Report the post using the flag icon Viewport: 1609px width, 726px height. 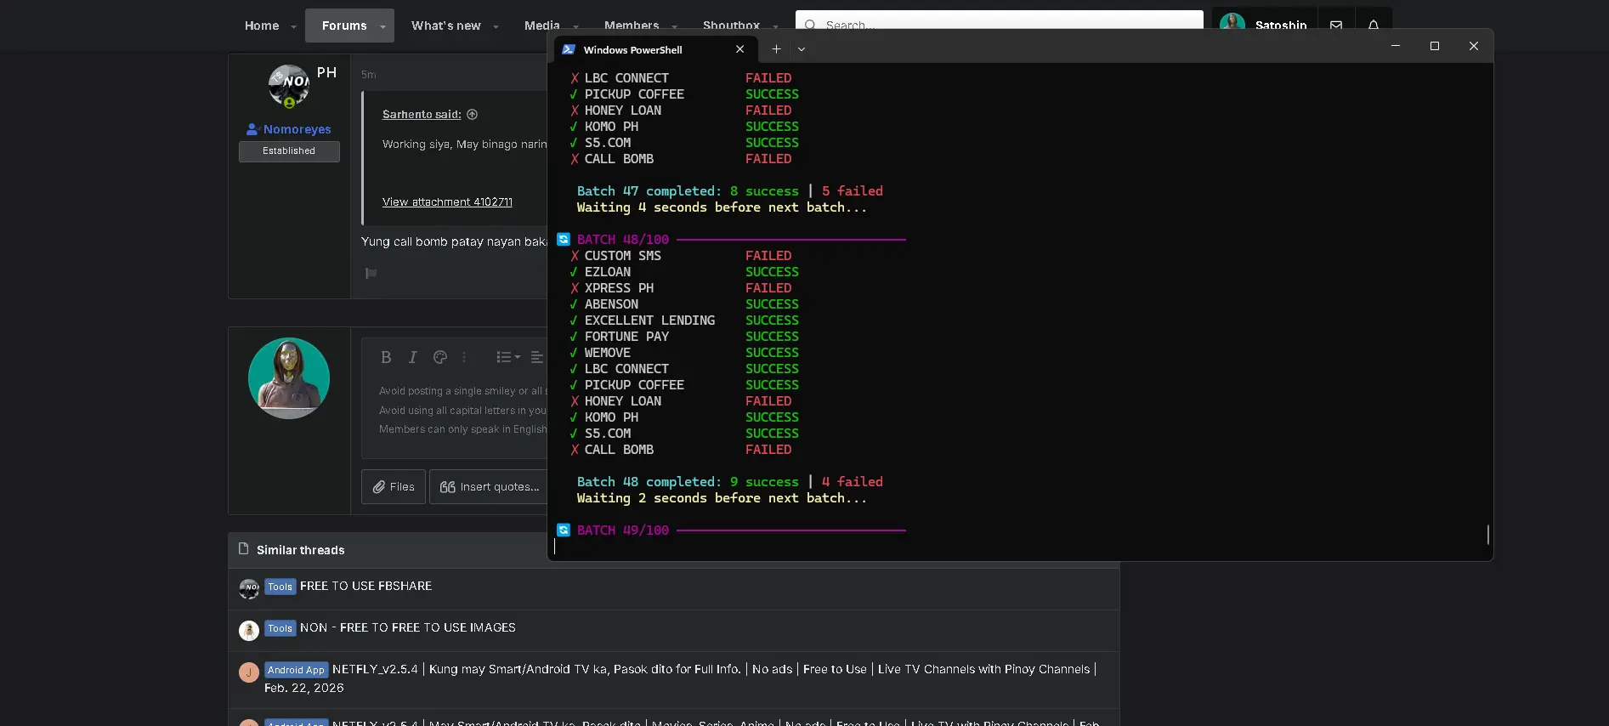coord(371,273)
